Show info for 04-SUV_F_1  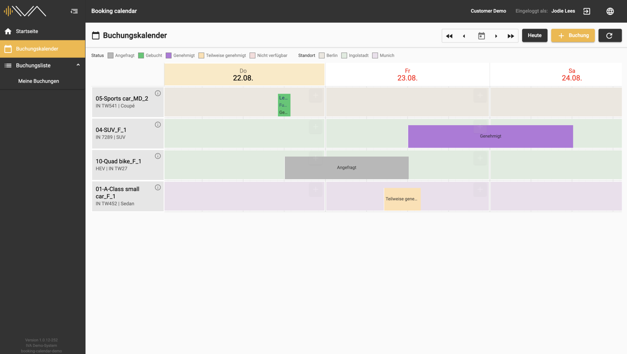tap(158, 124)
